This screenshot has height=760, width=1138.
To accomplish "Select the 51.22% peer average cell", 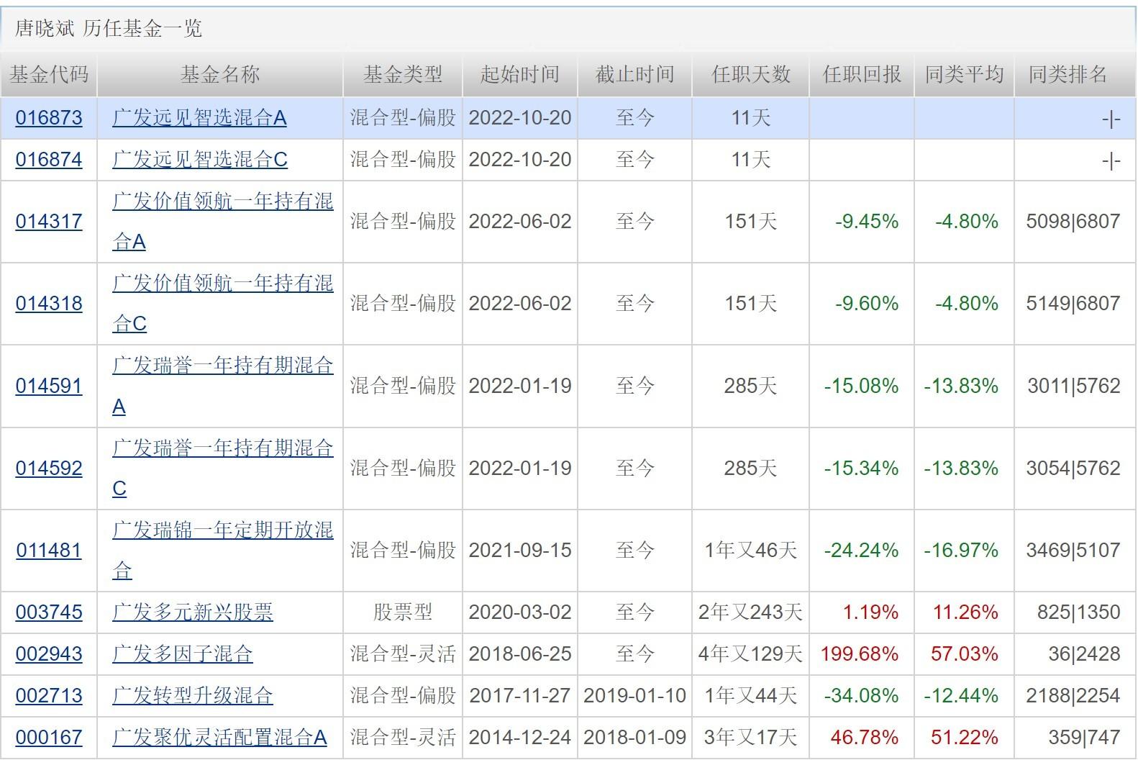I will [965, 738].
